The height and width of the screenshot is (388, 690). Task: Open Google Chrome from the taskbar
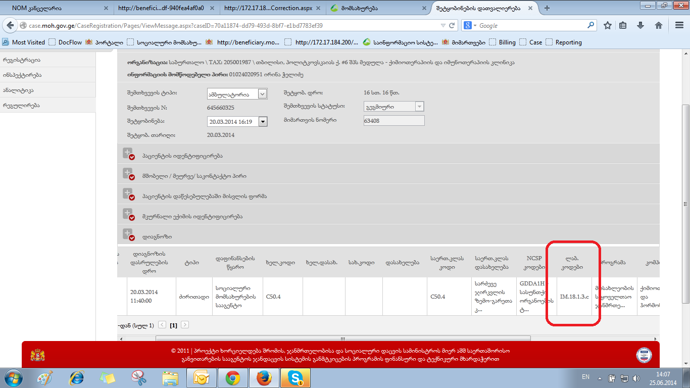coord(232,377)
